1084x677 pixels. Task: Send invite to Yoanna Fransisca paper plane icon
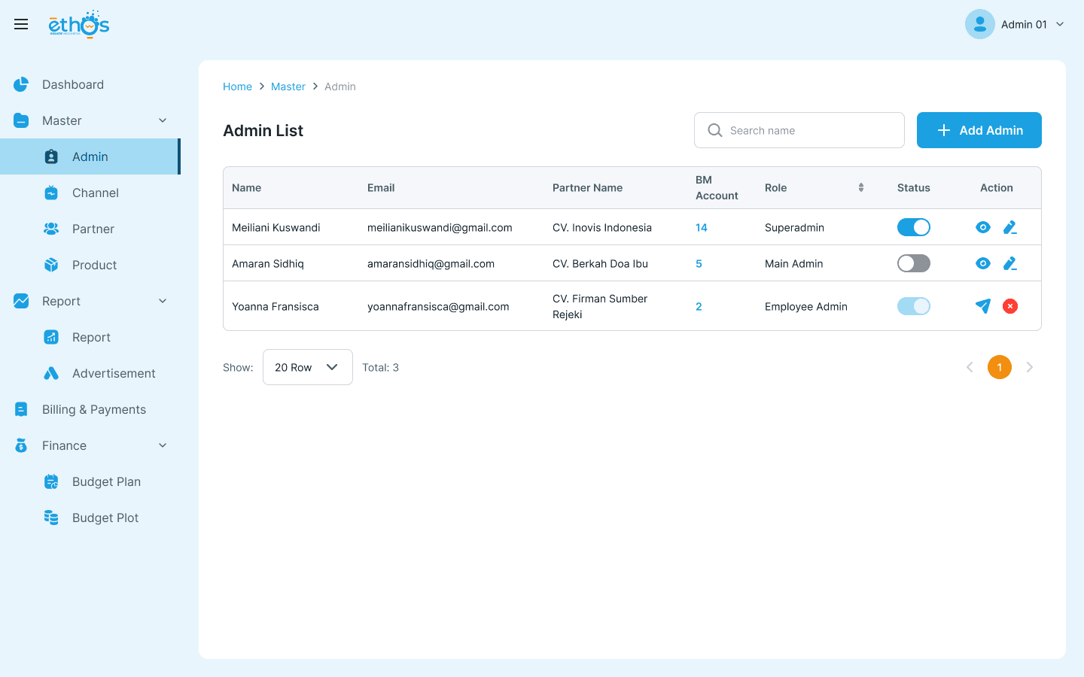tap(983, 306)
